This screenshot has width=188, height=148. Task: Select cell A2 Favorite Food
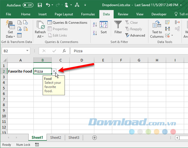[x=20, y=71]
